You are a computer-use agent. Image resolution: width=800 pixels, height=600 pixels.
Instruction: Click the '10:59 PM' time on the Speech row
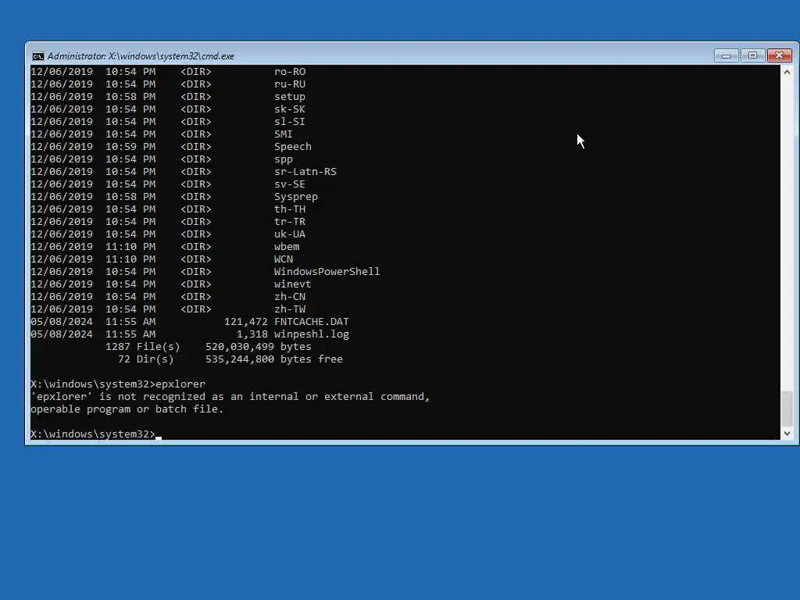pyautogui.click(x=130, y=147)
